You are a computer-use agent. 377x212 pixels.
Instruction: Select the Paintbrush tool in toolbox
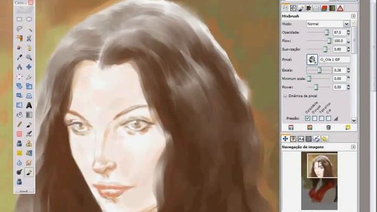click(x=29, y=124)
